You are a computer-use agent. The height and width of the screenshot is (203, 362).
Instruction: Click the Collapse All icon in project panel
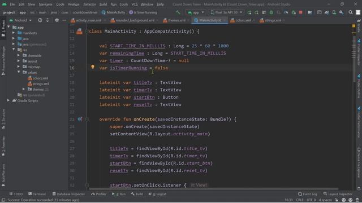point(48,20)
